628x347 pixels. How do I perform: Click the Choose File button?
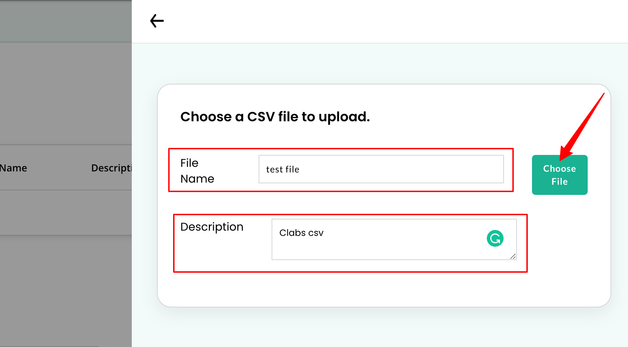pyautogui.click(x=559, y=175)
